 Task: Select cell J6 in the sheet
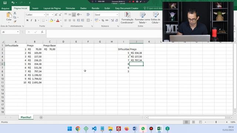pos(136,64)
